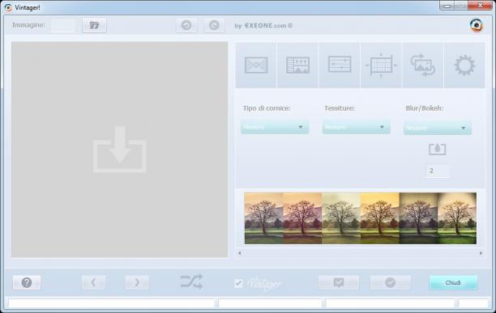Screen dimensions: 496x313
Task: Go to previous image arrow button
Action: 94,282
